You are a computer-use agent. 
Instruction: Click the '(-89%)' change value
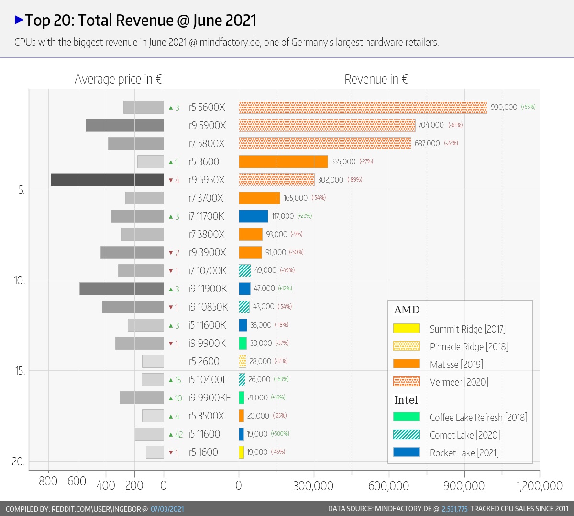point(354,180)
